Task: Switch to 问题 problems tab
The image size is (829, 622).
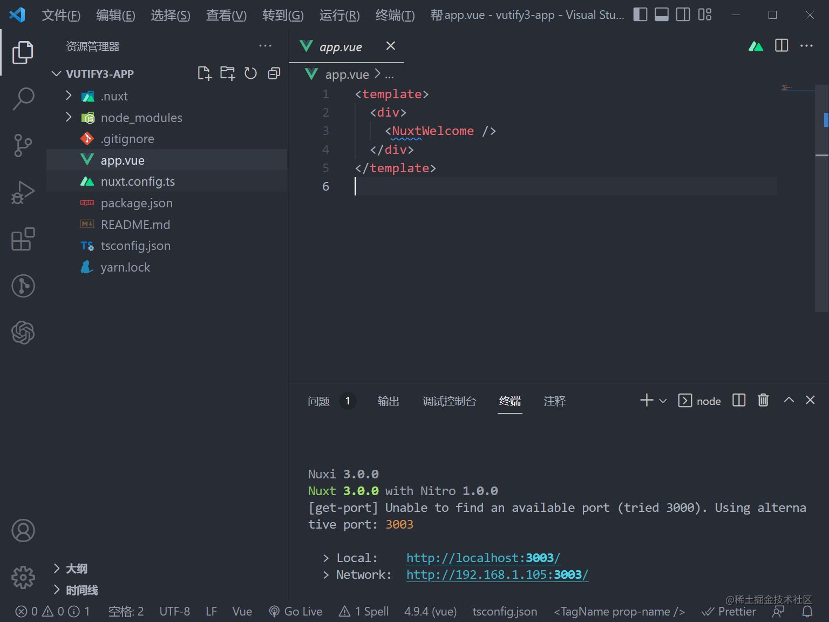Action: pyautogui.click(x=318, y=401)
